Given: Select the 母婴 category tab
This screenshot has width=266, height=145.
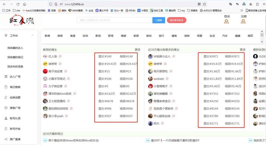Looking at the screenshot, I should point(199,36).
